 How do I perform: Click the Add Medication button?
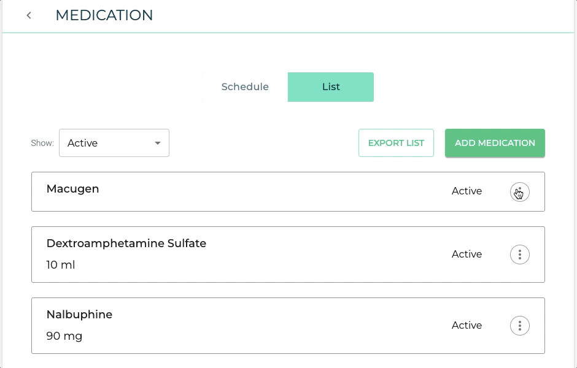click(x=495, y=143)
